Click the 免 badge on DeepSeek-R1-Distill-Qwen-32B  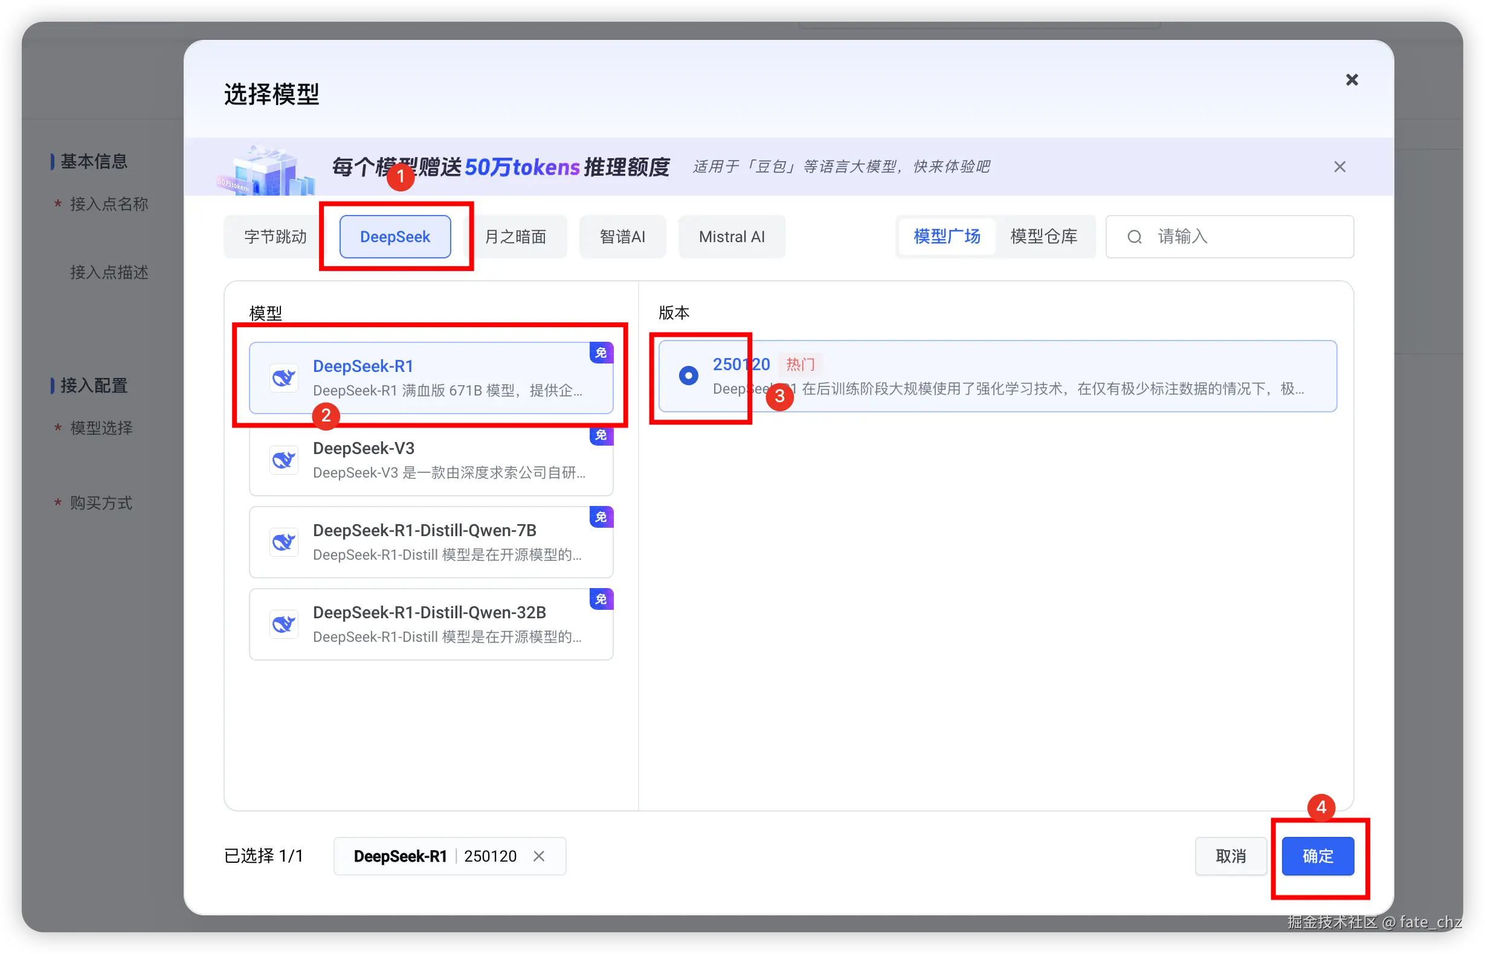click(x=601, y=599)
